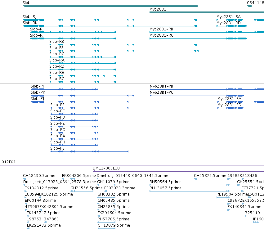Image resolution: width=264 pixels, height=230 pixels.
Task: Click Dmel_neb_013923_0894_2578.3prime label
Action: [60, 182]
